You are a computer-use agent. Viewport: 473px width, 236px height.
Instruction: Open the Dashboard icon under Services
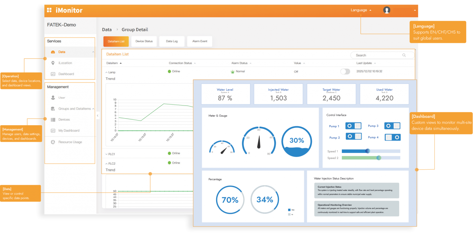53,74
